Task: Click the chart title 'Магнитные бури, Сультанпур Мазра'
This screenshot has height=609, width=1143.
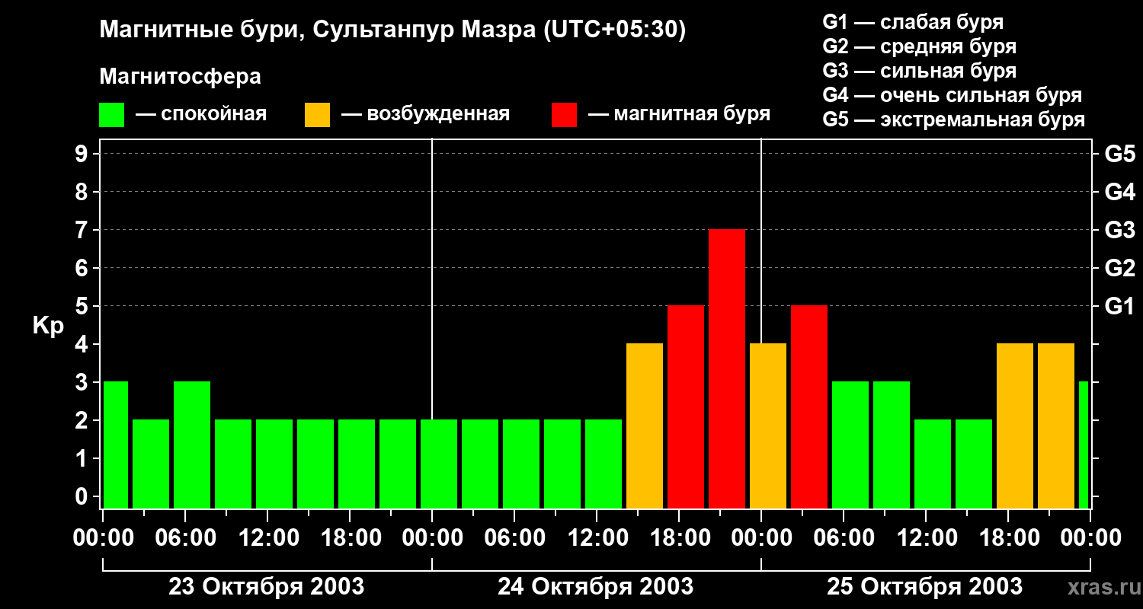Action: tap(392, 30)
